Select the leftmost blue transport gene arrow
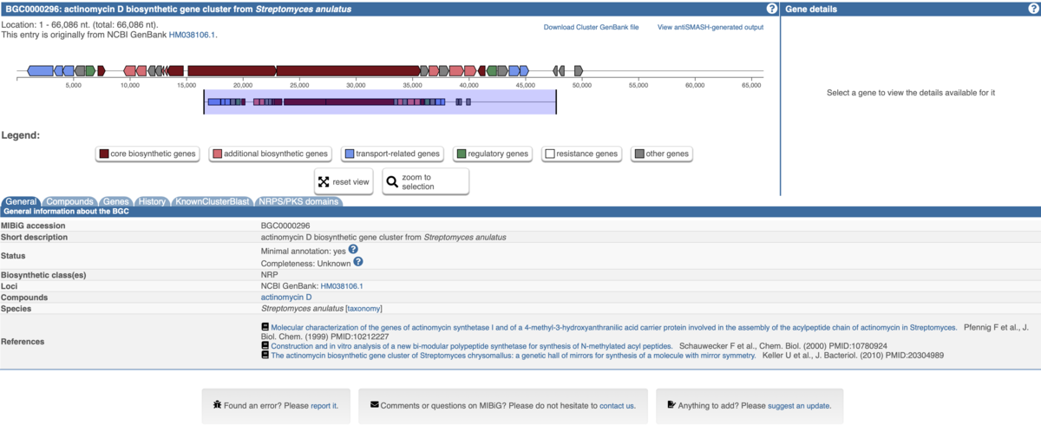This screenshot has height=432, width=1041. [x=40, y=70]
